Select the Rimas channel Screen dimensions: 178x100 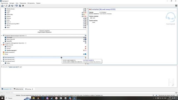6,54
